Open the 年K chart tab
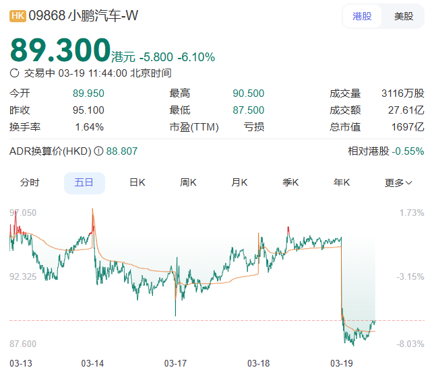 (x=341, y=182)
